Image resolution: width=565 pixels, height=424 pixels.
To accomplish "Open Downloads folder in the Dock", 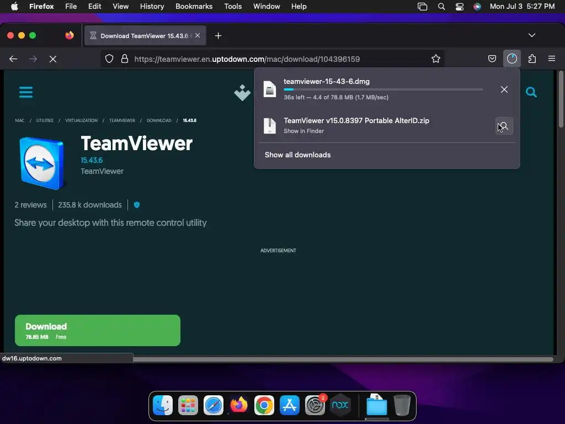I will (x=376, y=405).
